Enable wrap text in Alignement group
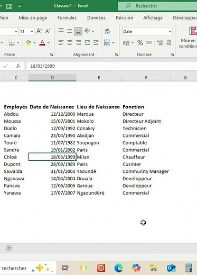 [107, 31]
